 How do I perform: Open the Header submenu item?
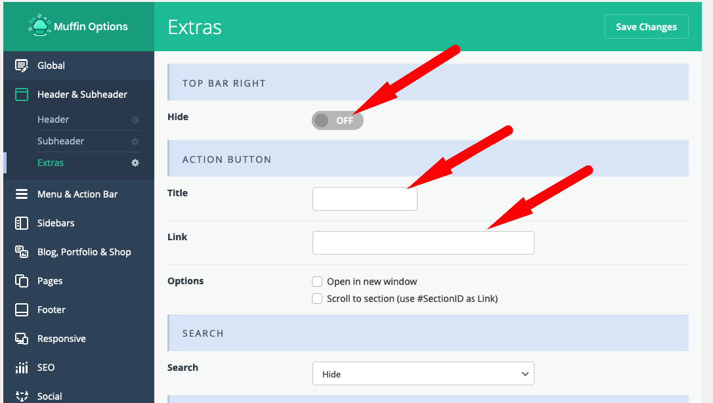pos(53,119)
